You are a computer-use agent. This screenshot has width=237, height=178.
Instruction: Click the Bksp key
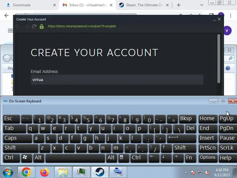tap(188, 119)
